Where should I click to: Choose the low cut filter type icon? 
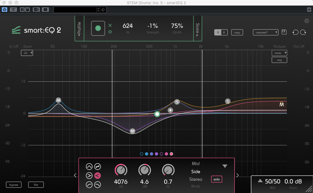point(89,185)
